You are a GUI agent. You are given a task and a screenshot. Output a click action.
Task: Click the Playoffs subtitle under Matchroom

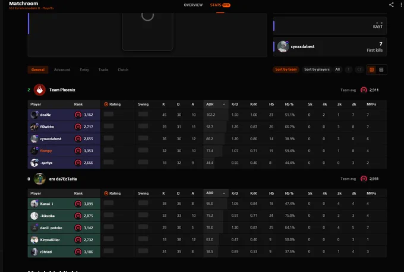(x=31, y=8)
